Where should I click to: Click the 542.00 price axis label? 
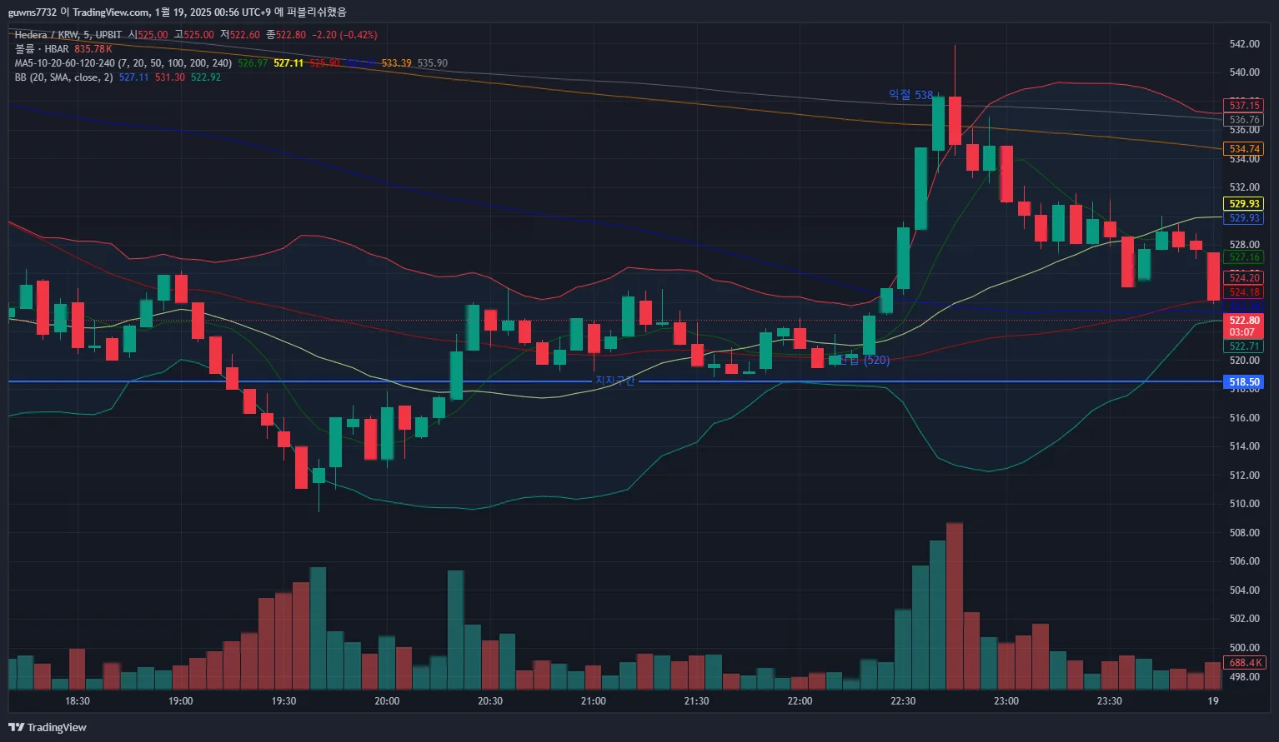point(1244,44)
